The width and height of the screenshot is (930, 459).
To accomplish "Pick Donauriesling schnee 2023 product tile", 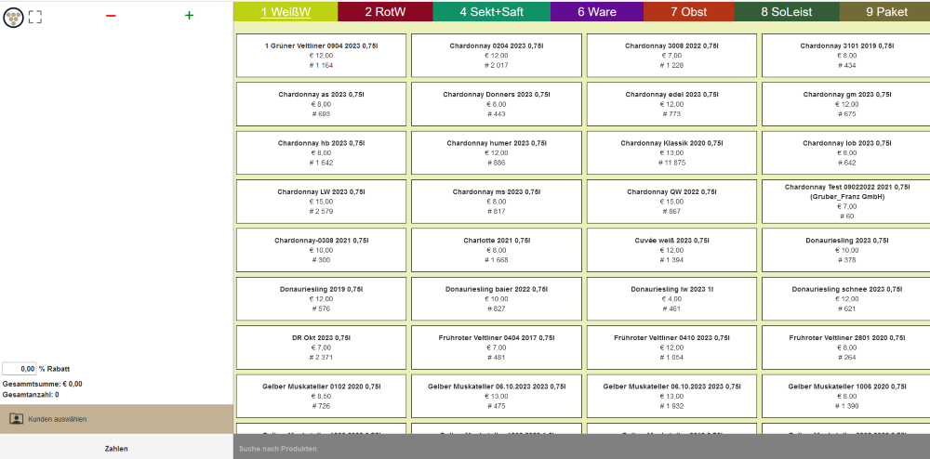I will pyautogui.click(x=845, y=298).
